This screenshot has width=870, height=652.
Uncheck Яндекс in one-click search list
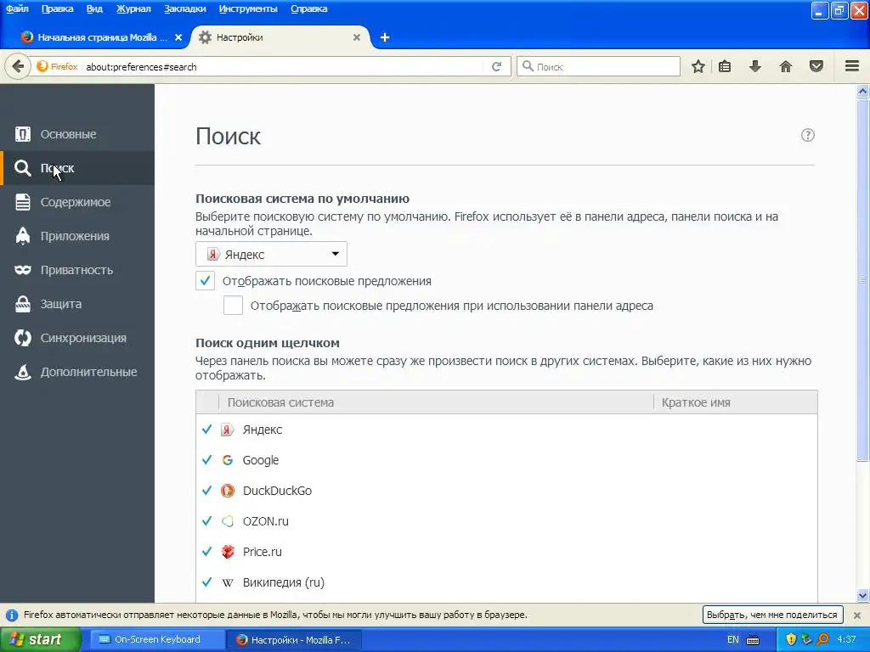[207, 430]
